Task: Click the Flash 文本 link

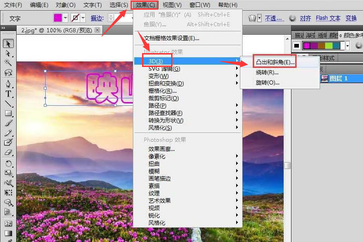Action: pyautogui.click(x=328, y=18)
